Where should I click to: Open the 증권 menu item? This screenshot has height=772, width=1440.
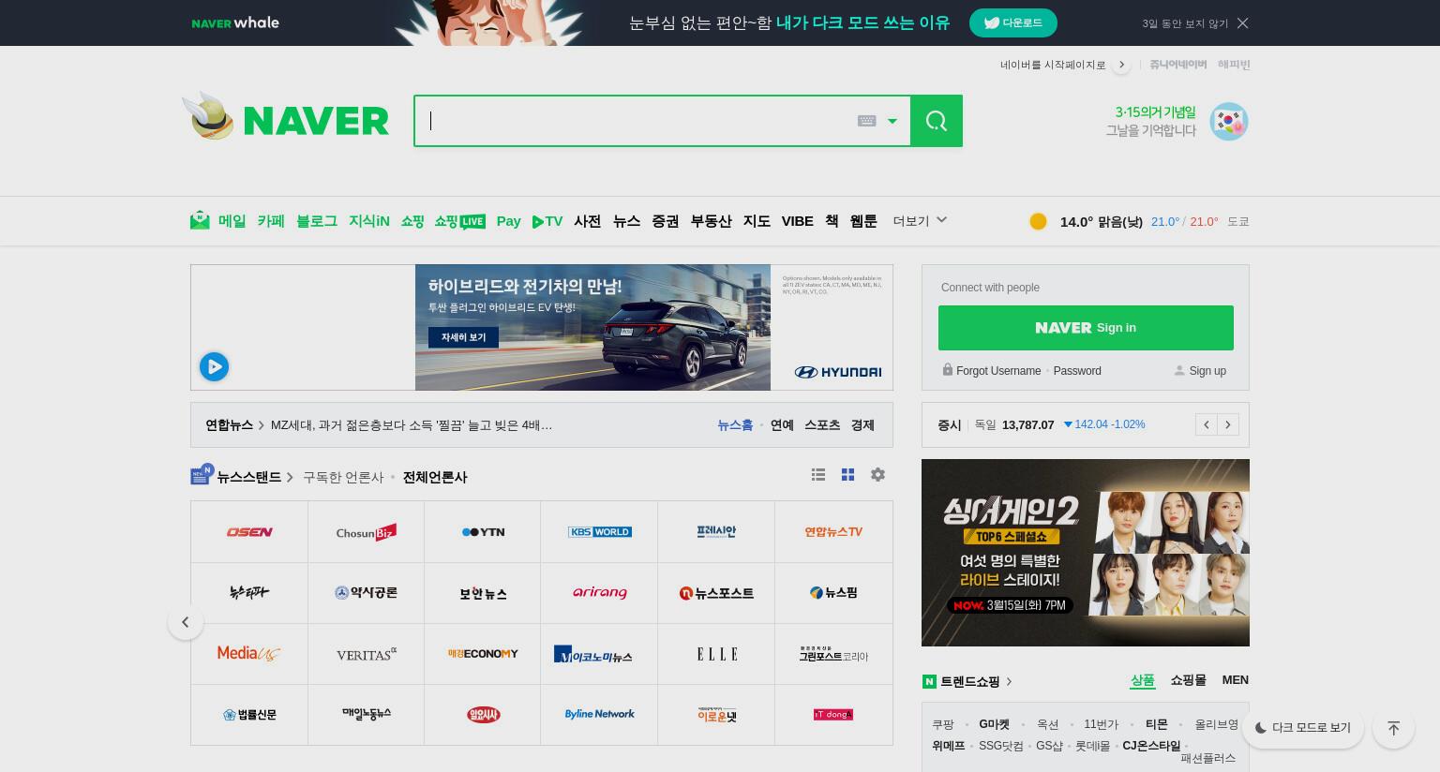(666, 221)
